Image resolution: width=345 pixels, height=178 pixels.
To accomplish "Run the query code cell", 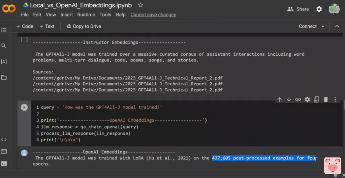I will 24,107.
